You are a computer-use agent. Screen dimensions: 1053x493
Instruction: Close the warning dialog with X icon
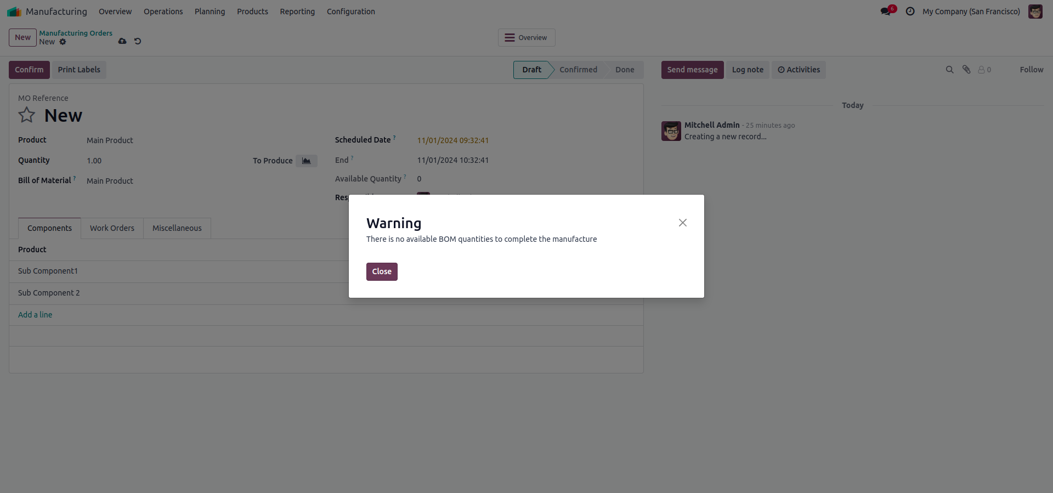pyautogui.click(x=682, y=223)
